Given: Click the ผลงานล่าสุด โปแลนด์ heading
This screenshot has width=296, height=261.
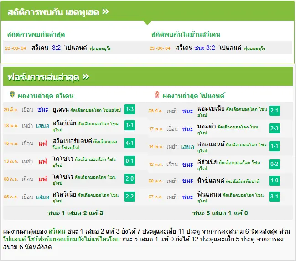Looking at the screenshot, I should tap(193, 96).
